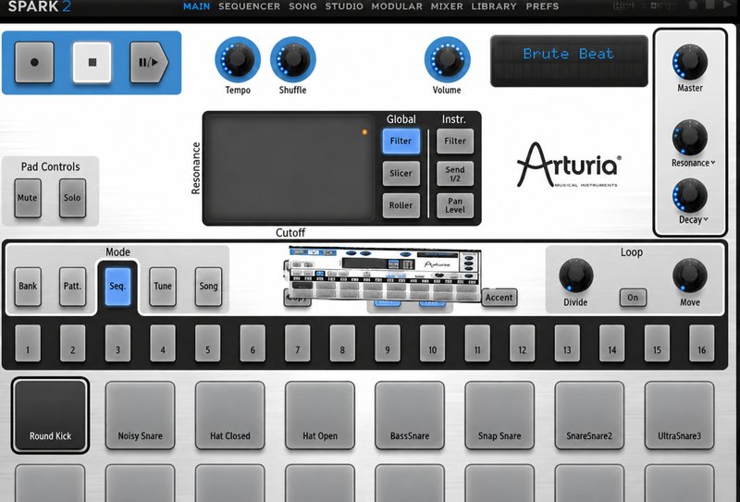The width and height of the screenshot is (740, 502).
Task: Select Patt. mode
Action: (72, 286)
